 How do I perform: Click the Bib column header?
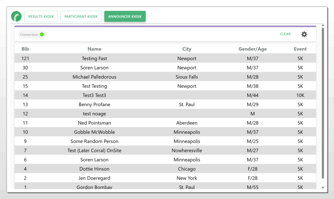pyautogui.click(x=25, y=49)
